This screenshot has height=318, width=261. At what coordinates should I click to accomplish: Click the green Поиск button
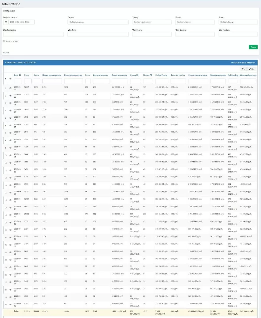click(253, 47)
